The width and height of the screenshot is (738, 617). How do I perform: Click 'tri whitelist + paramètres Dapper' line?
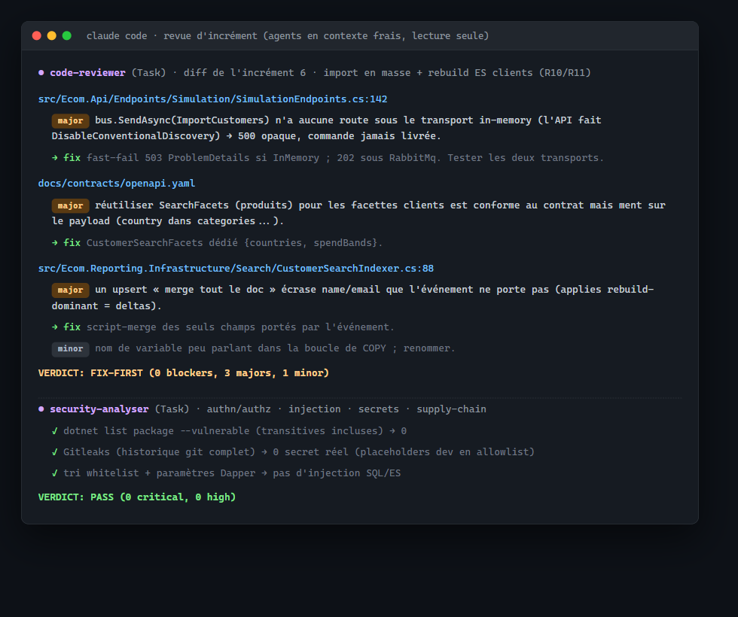[x=232, y=473]
